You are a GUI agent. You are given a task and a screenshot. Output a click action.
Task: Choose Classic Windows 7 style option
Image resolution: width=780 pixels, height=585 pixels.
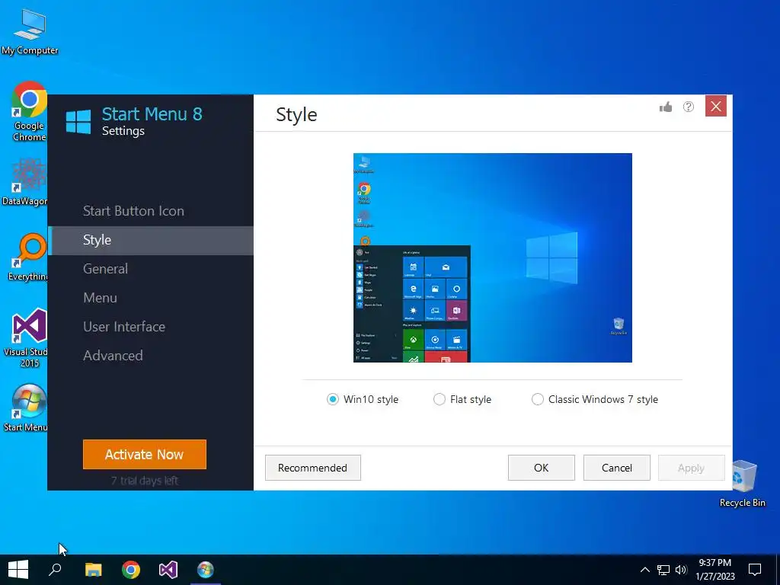point(537,399)
